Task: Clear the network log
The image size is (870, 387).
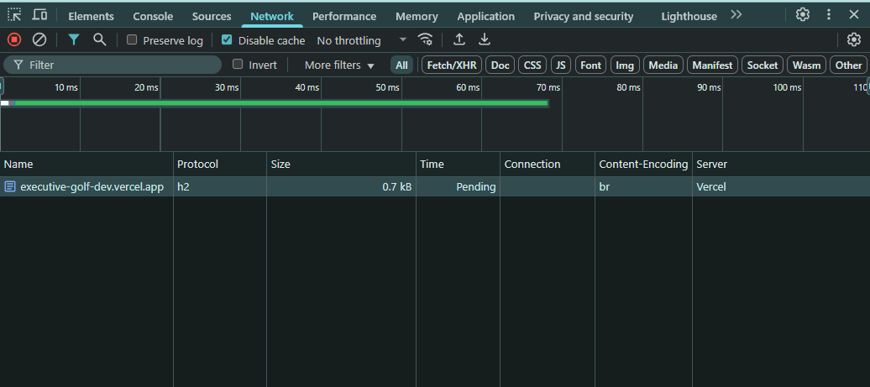Action: pyautogui.click(x=39, y=40)
